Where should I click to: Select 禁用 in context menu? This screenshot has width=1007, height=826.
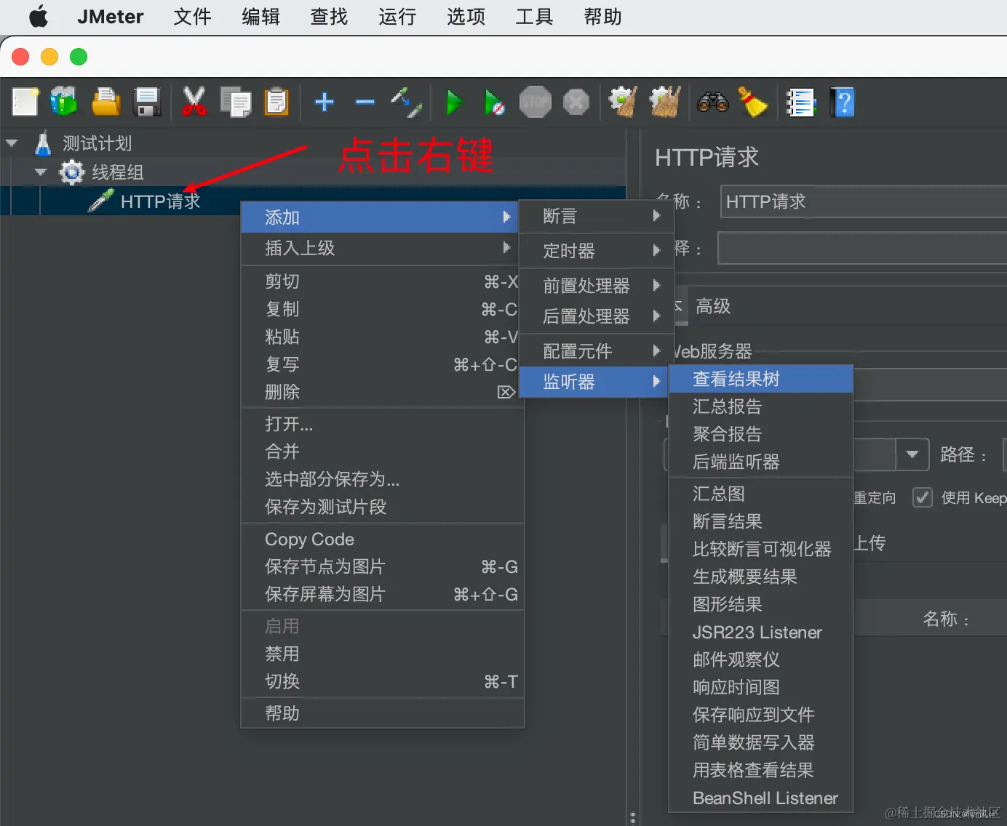pos(383,654)
